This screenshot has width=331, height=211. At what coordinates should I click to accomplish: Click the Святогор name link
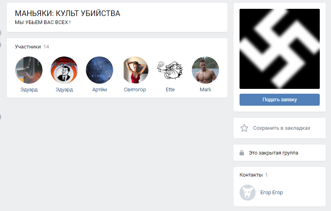pos(135,90)
